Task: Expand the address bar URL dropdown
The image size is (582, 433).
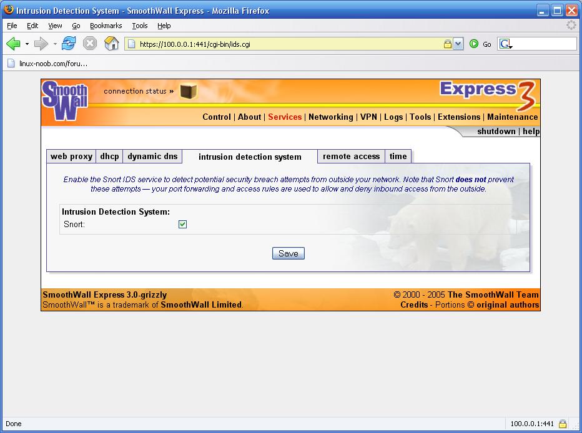Action: (458, 44)
